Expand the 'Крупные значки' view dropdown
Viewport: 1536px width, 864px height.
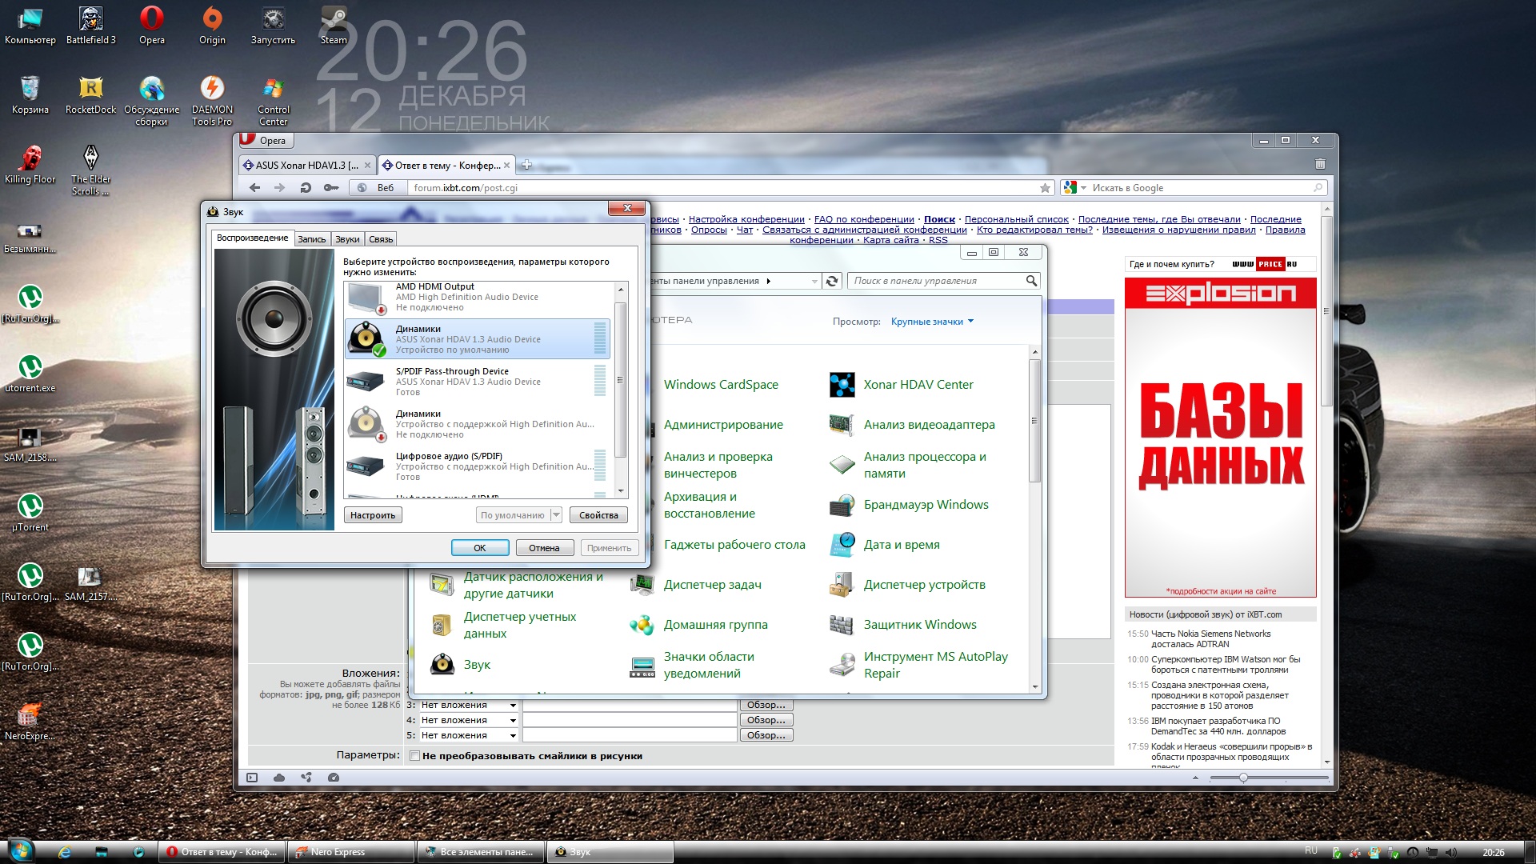pos(932,322)
